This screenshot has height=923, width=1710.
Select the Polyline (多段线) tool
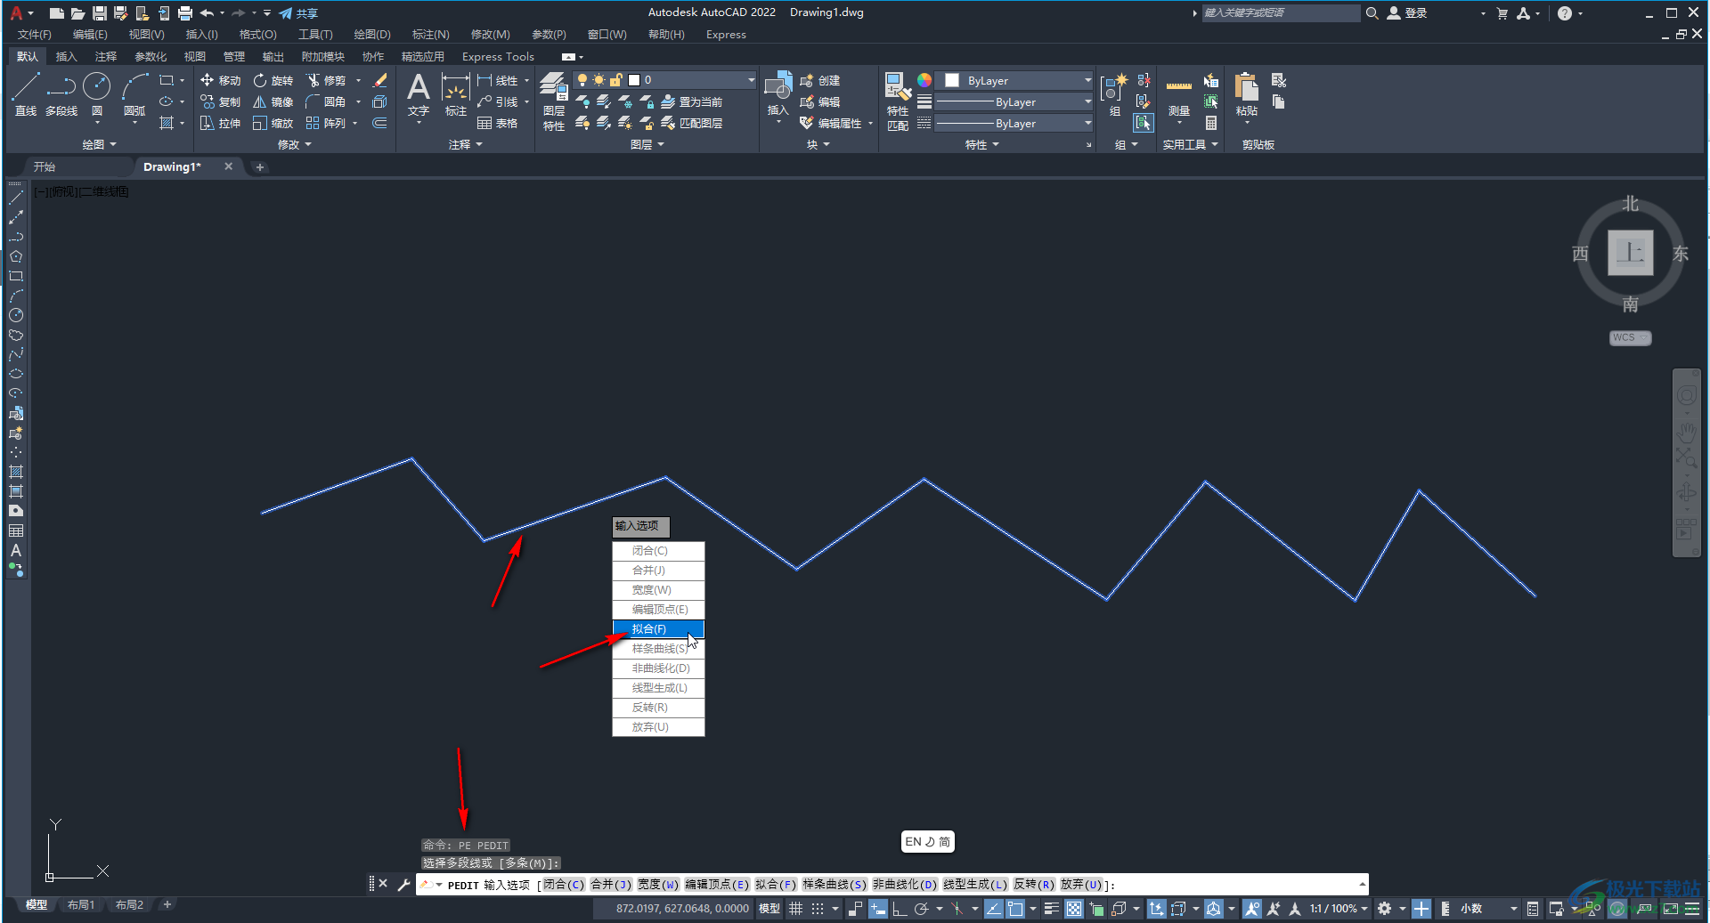(x=61, y=95)
